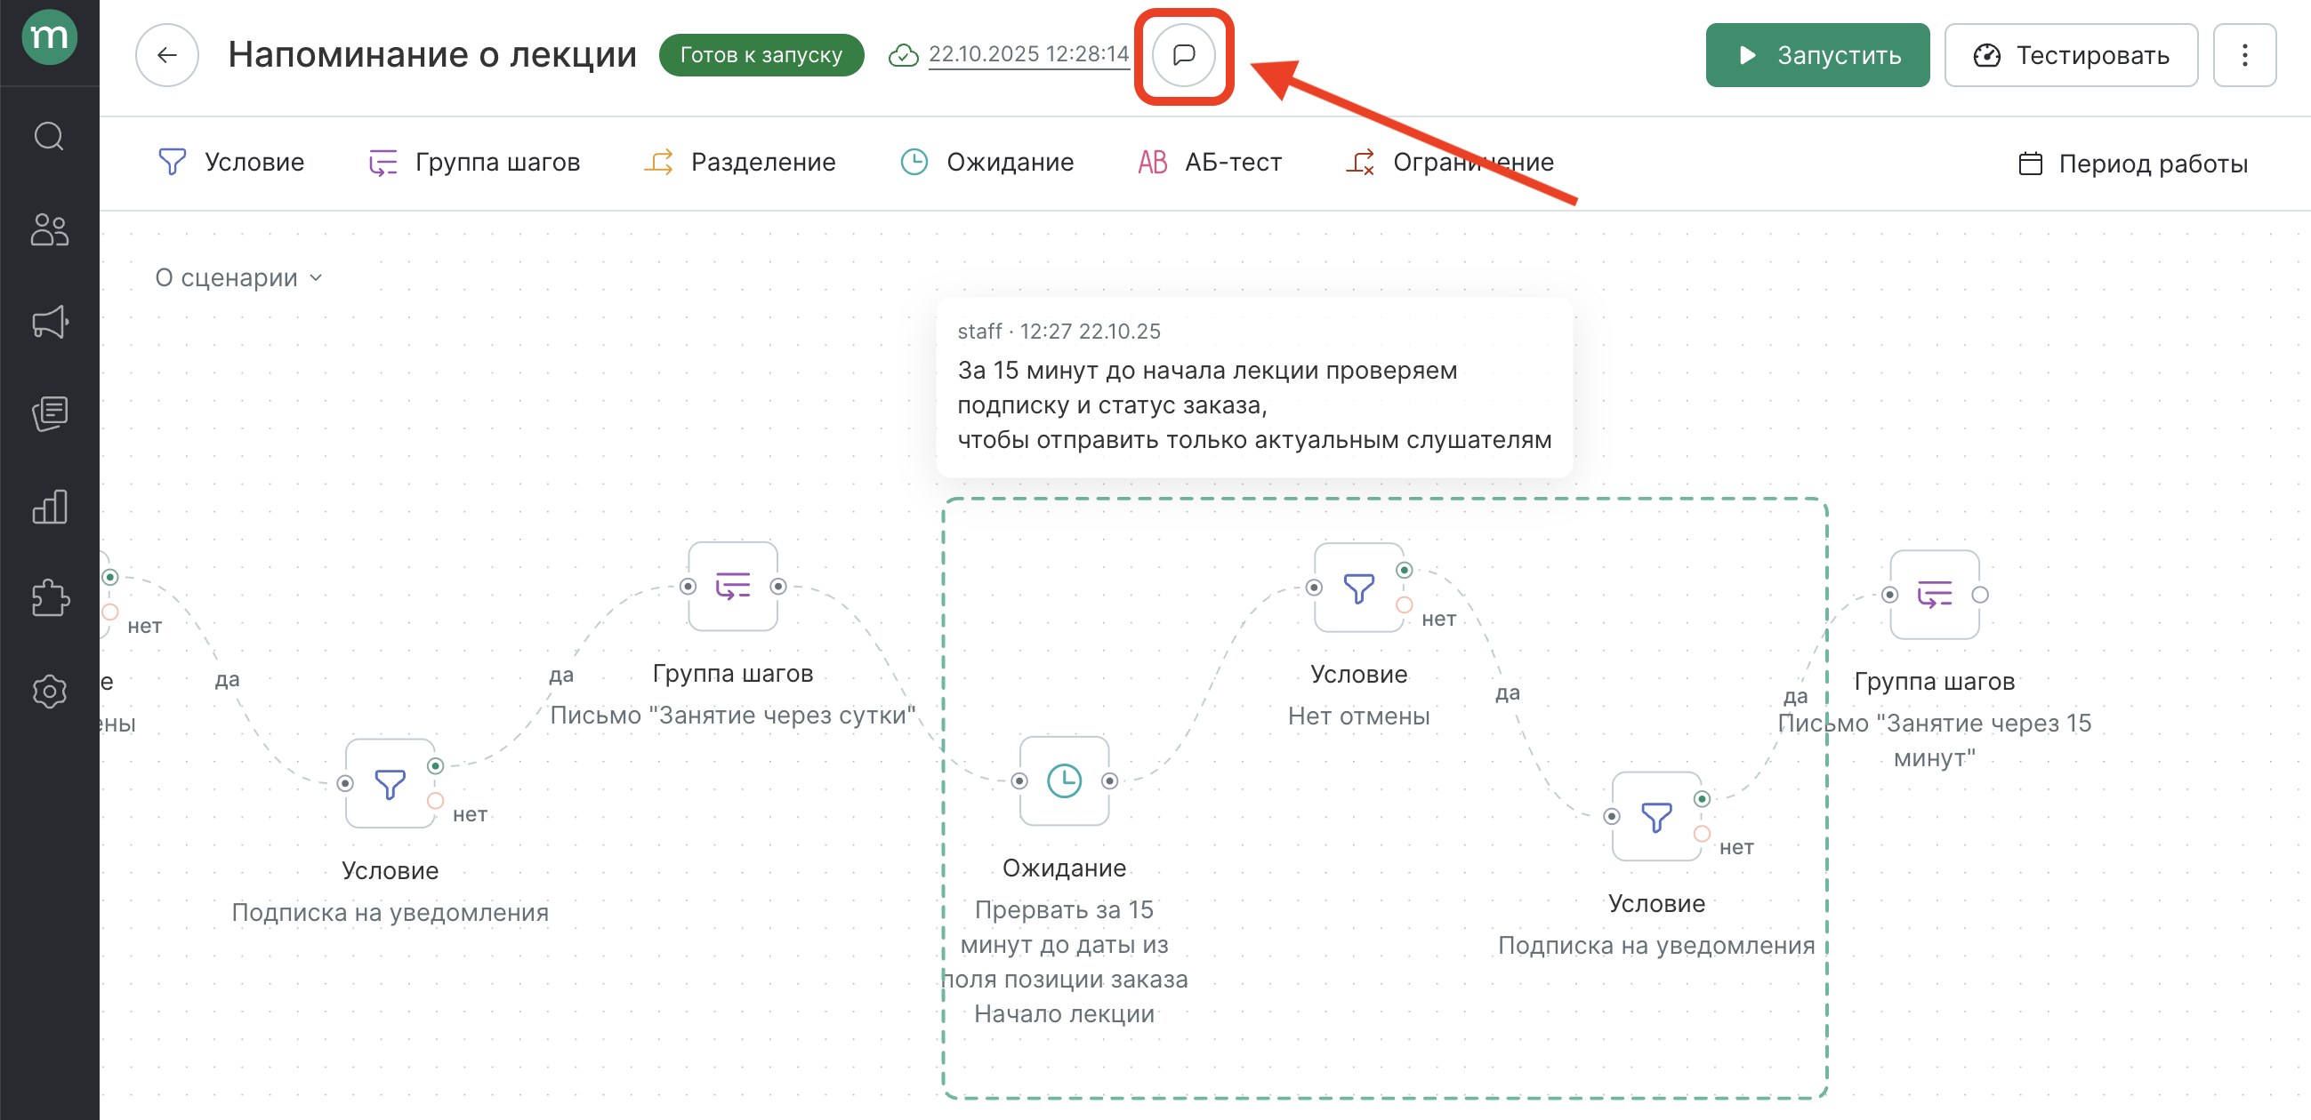Open integrations via the puzzle icon
Viewport: 2311px width, 1120px height.
tap(49, 598)
